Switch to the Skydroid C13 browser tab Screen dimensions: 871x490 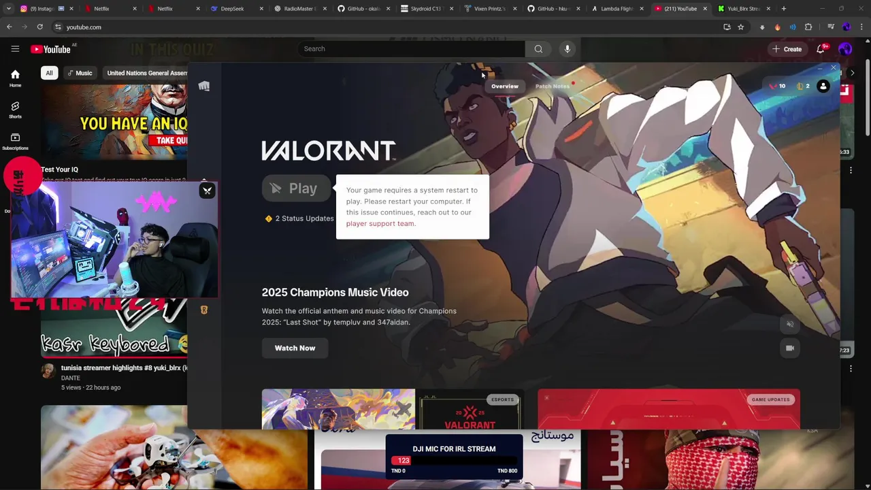(x=425, y=9)
